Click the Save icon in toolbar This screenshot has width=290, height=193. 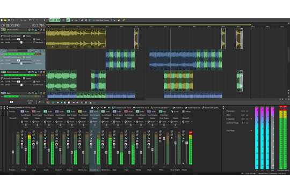point(9,20)
